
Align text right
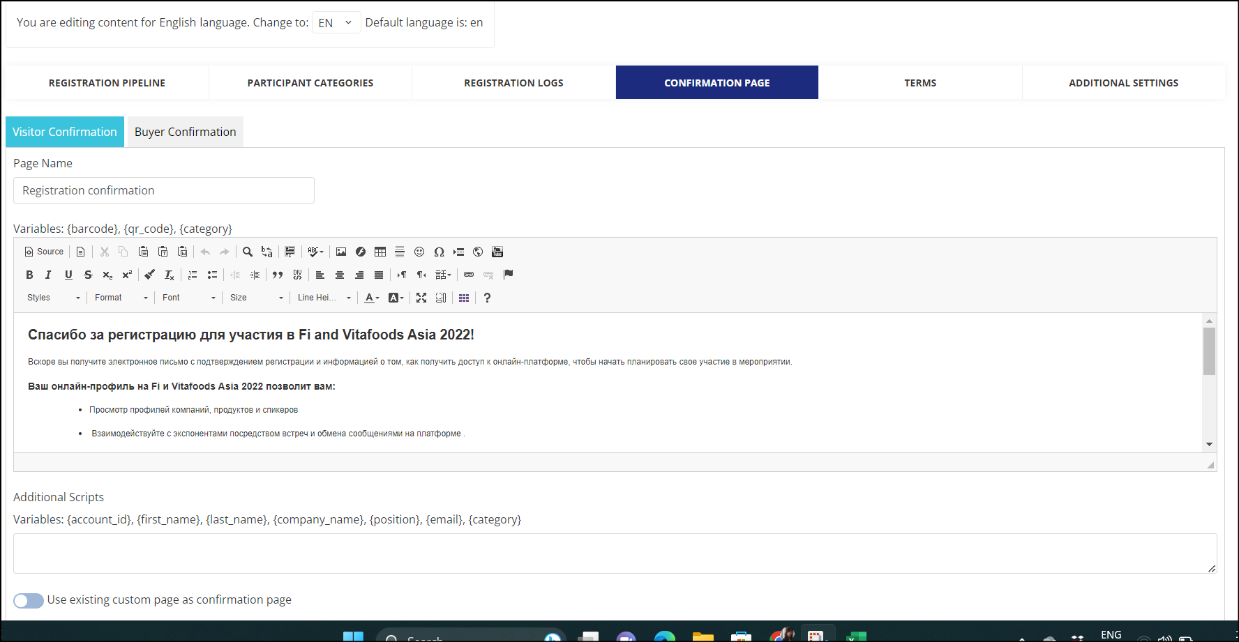359,275
